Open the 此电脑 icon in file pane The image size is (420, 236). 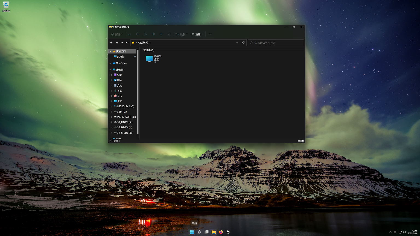click(x=150, y=59)
